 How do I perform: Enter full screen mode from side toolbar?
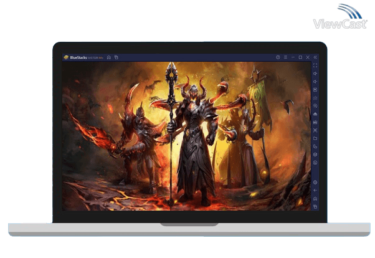click(x=315, y=65)
